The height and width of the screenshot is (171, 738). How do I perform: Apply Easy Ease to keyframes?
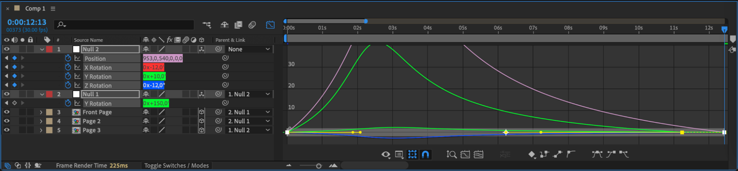[597, 154]
